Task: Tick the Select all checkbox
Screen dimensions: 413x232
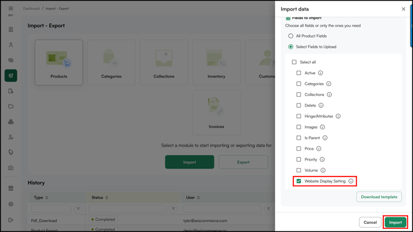Action: tap(294, 62)
